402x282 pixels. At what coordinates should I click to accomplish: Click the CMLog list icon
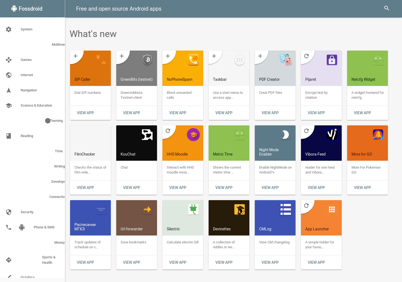click(286, 209)
